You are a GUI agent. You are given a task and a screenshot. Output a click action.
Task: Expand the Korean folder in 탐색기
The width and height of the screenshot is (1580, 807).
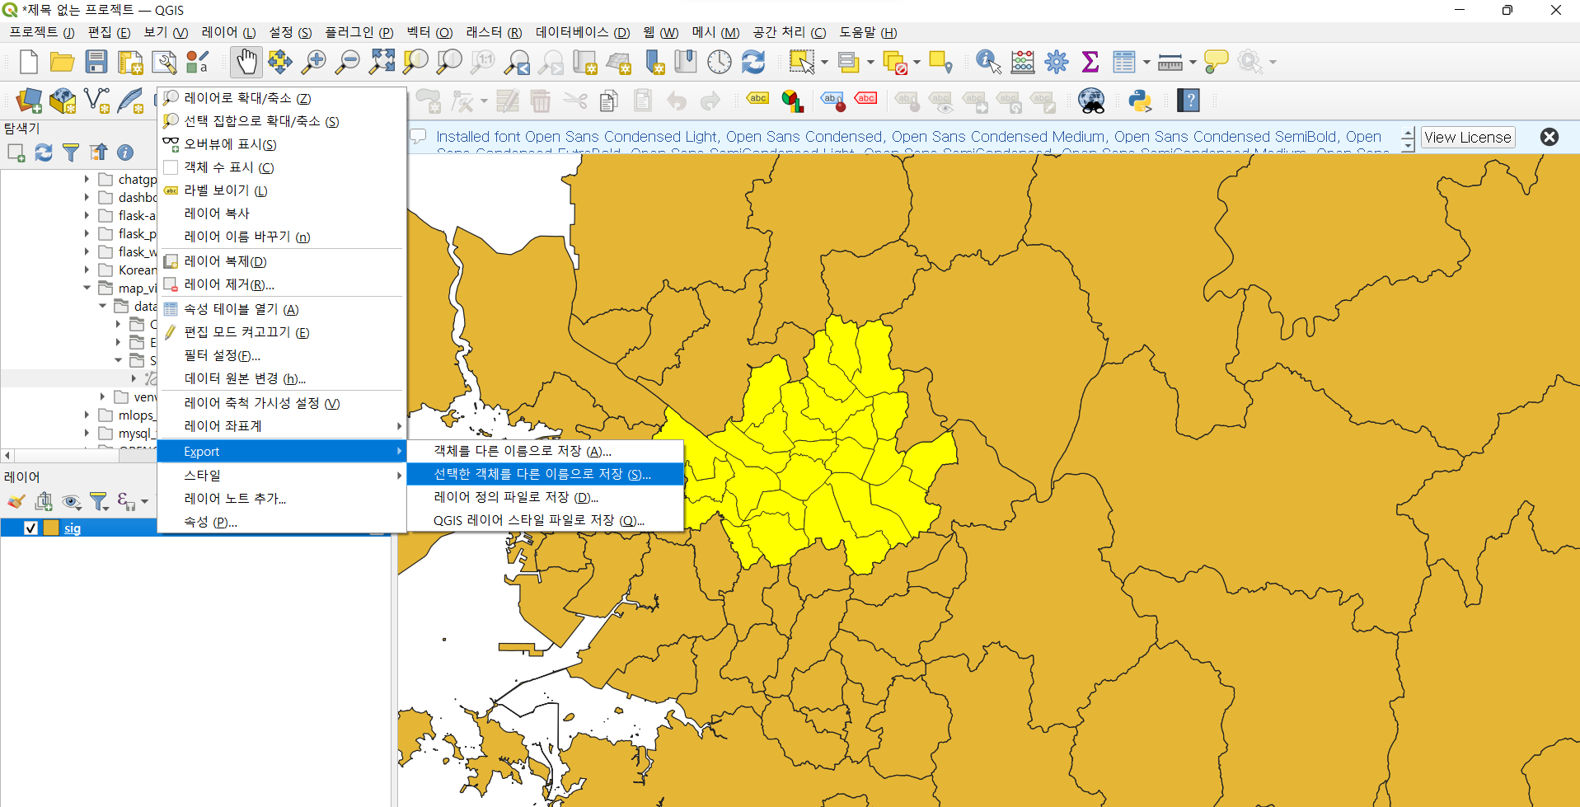(x=87, y=270)
